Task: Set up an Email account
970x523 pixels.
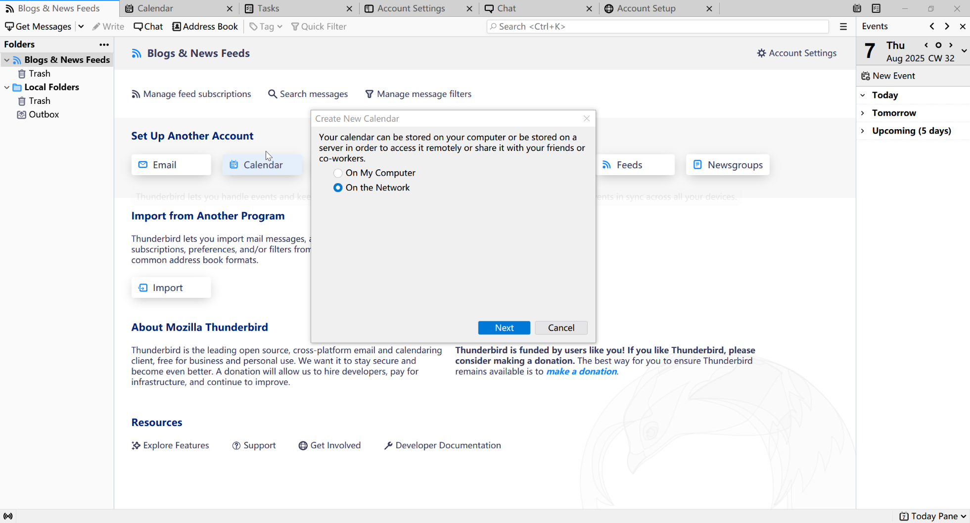Action: click(x=171, y=165)
